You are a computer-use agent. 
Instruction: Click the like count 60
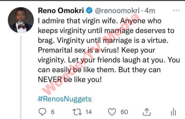124,112
